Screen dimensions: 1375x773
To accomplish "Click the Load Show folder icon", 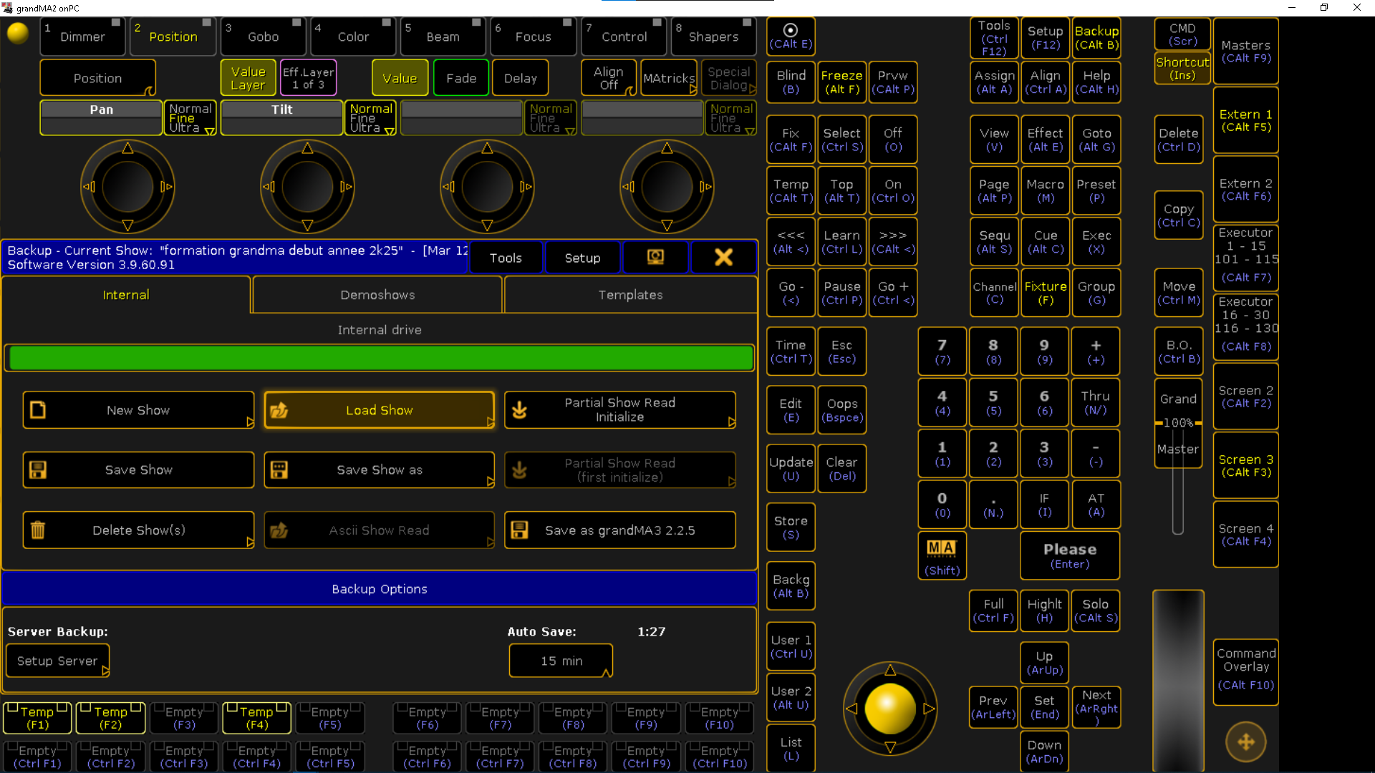I will [279, 410].
